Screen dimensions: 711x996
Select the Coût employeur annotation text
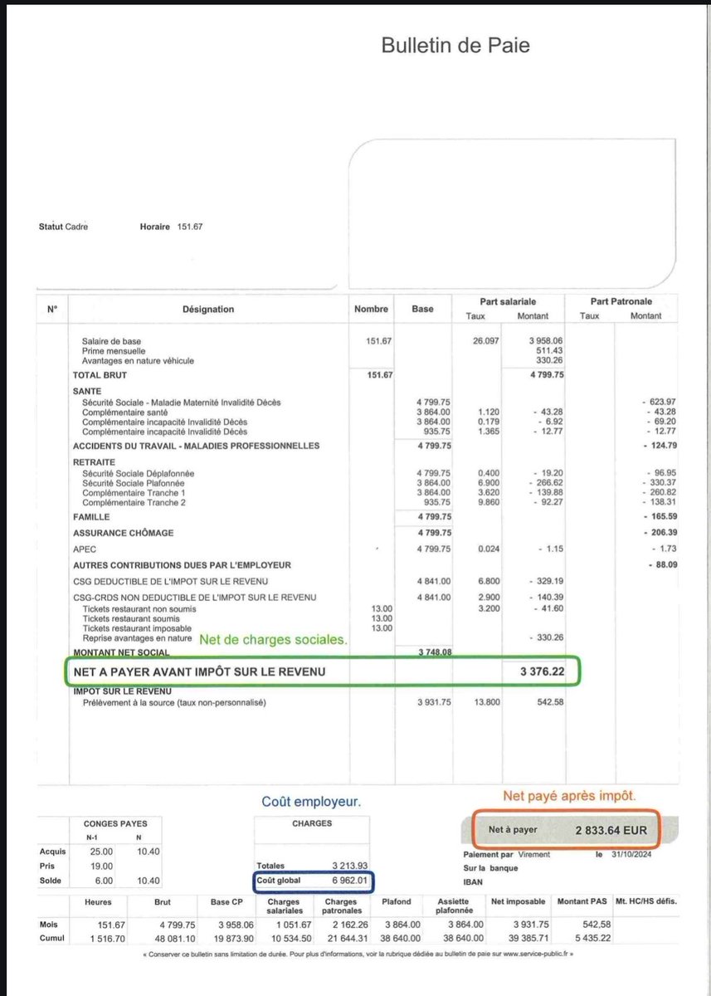(x=312, y=800)
